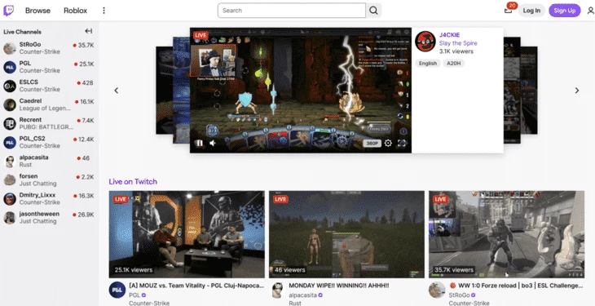Open the alpacasita Rust stream thumbnail

[x=346, y=234]
